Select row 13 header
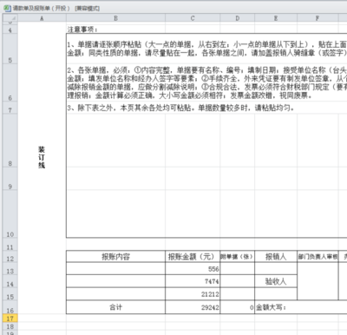Screen dimensions: 347x335 (x=10, y=269)
